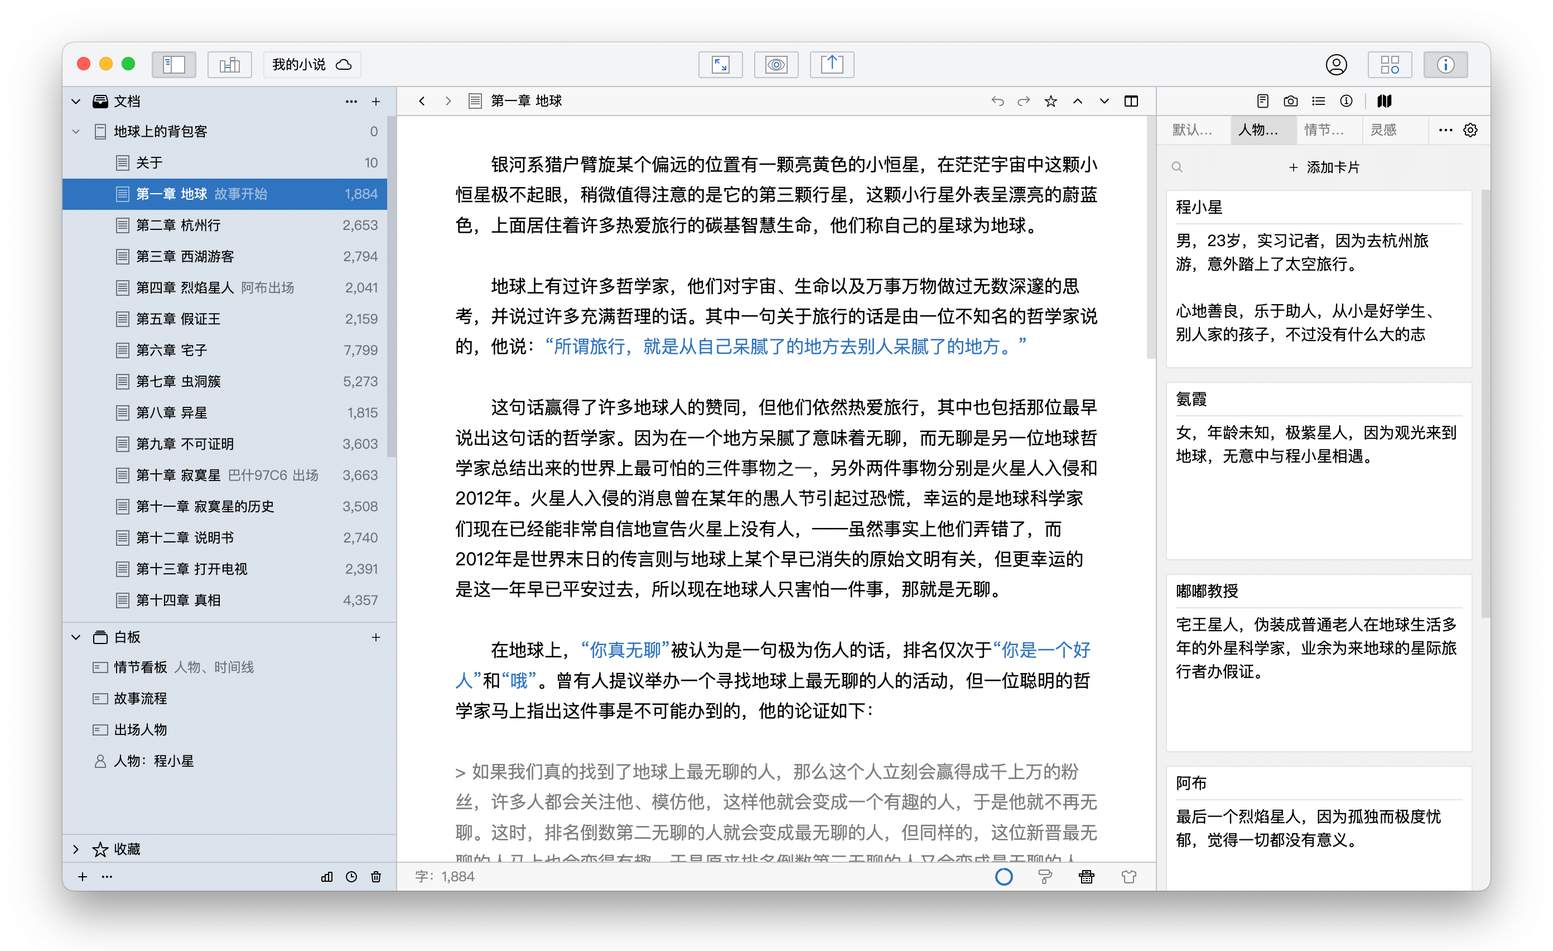Open the history clock icon
Image resolution: width=1553 pixels, height=951 pixels.
[351, 877]
